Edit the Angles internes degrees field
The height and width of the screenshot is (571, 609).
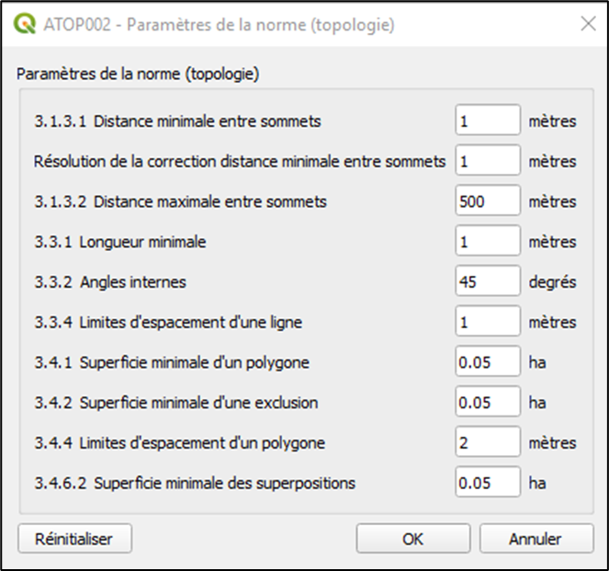pyautogui.click(x=488, y=282)
